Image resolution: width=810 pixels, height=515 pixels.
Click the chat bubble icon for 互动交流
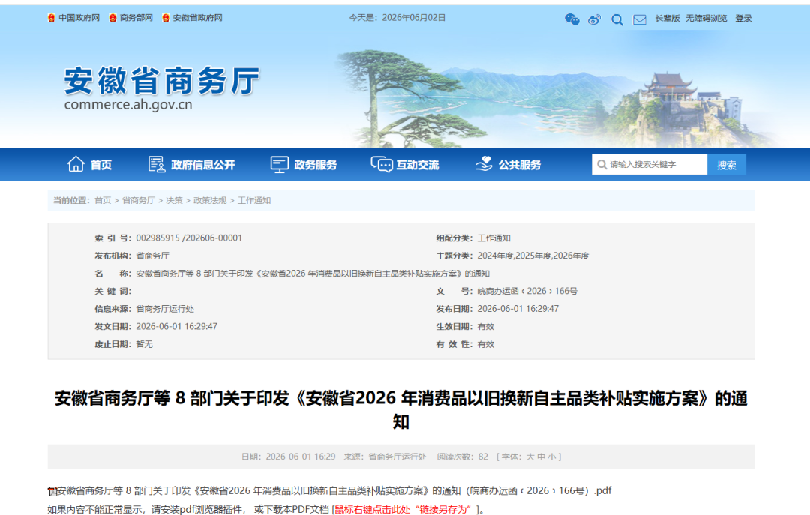point(382,165)
